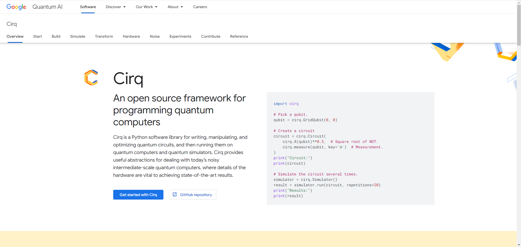Click the Get started with Cirq button
521x247 pixels.
(x=138, y=195)
